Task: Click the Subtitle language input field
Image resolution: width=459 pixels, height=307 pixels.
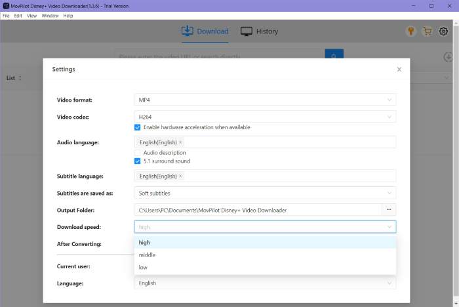Action: pyautogui.click(x=265, y=176)
